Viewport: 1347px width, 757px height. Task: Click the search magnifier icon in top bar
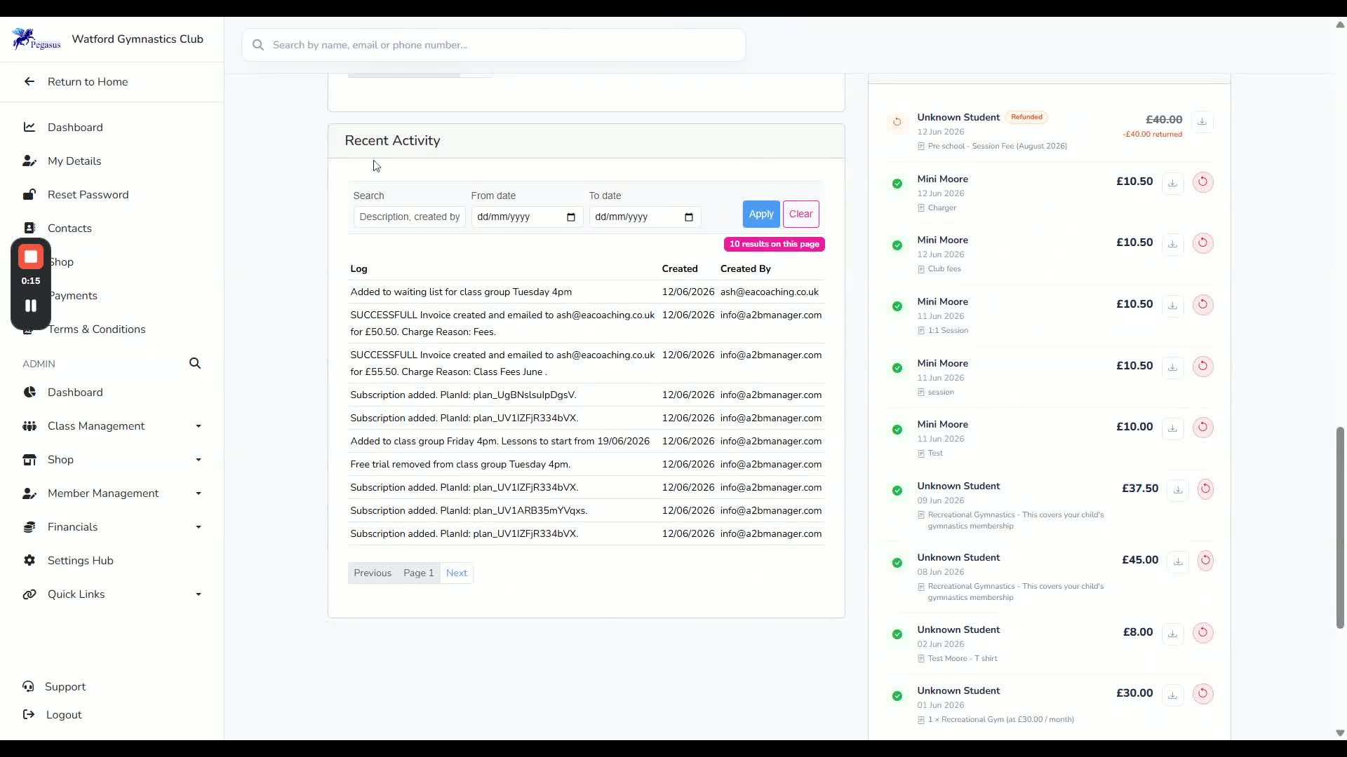258,45
